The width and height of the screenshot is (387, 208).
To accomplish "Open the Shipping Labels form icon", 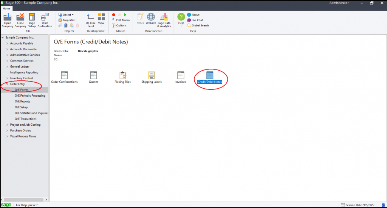I will (x=152, y=75).
